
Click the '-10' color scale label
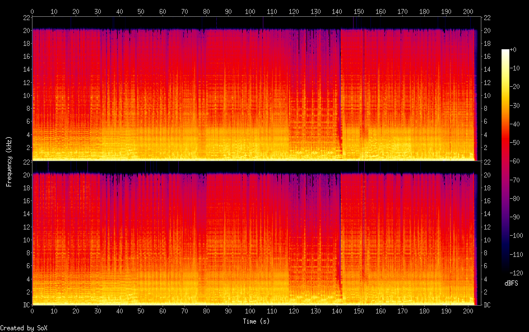coord(514,68)
